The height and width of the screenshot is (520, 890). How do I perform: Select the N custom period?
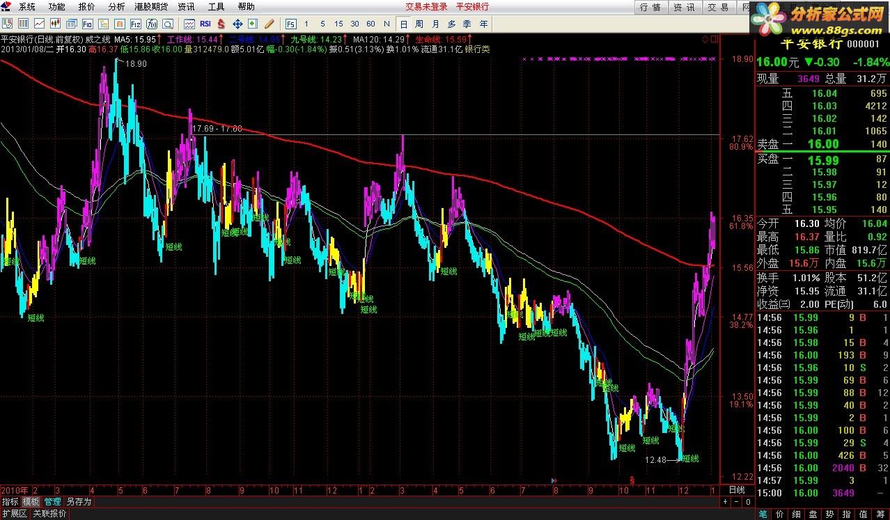click(387, 24)
